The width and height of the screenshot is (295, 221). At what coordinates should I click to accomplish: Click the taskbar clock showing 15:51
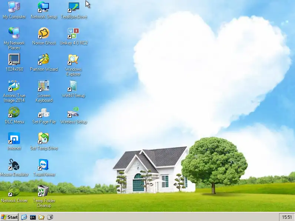click(x=286, y=217)
